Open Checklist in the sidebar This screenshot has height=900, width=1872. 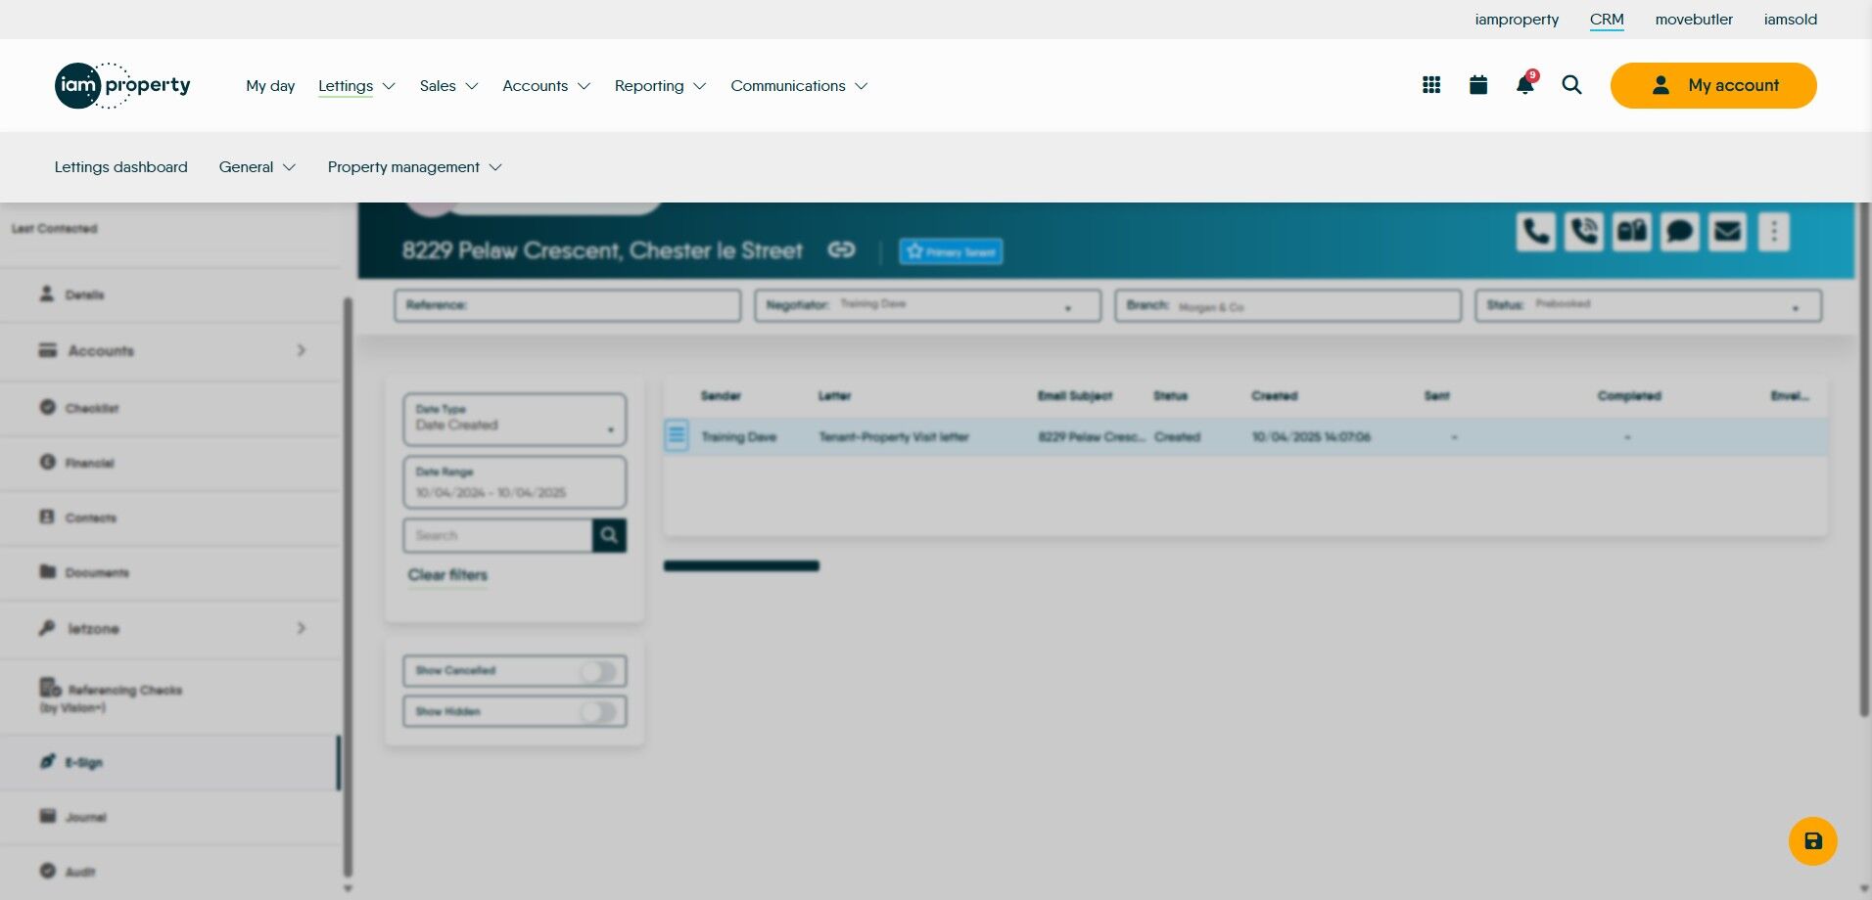pos(171,408)
